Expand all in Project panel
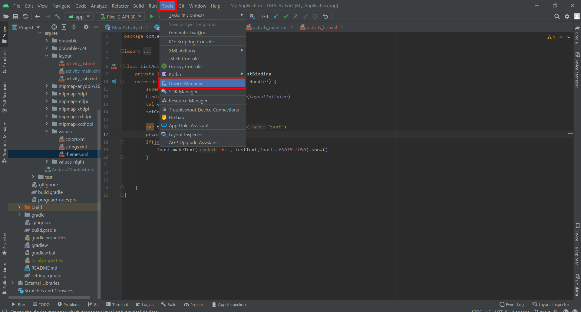This screenshot has height=312, width=581. (64, 27)
